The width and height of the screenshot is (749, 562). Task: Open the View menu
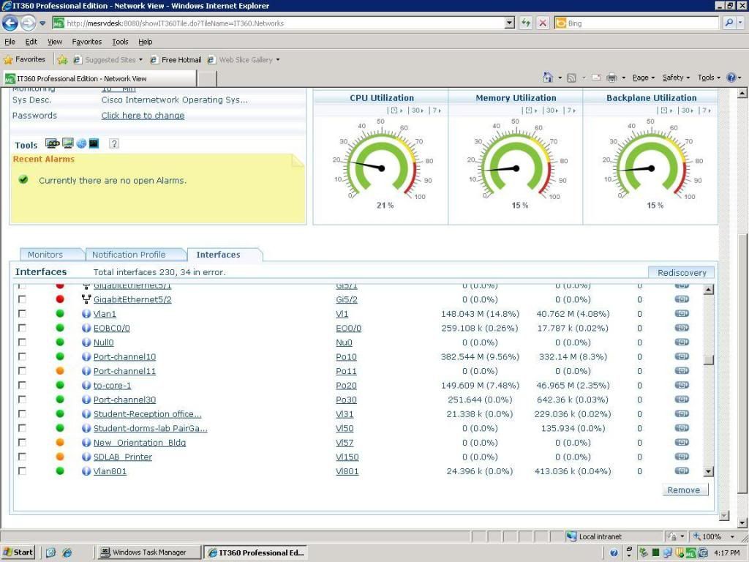[54, 42]
